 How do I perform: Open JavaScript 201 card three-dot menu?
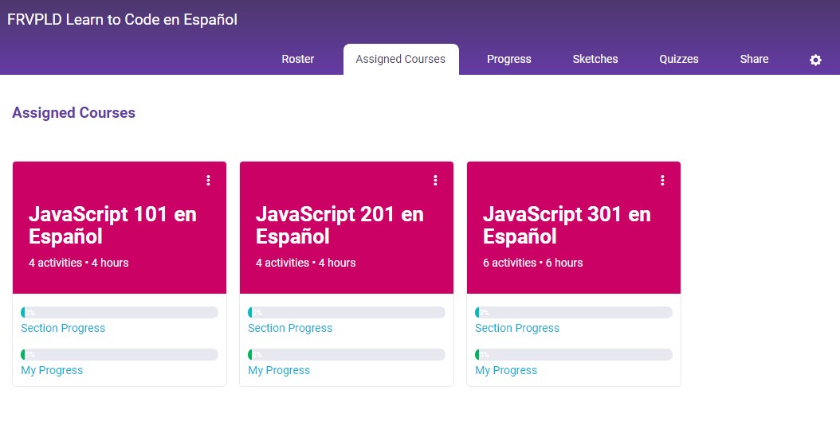[435, 181]
